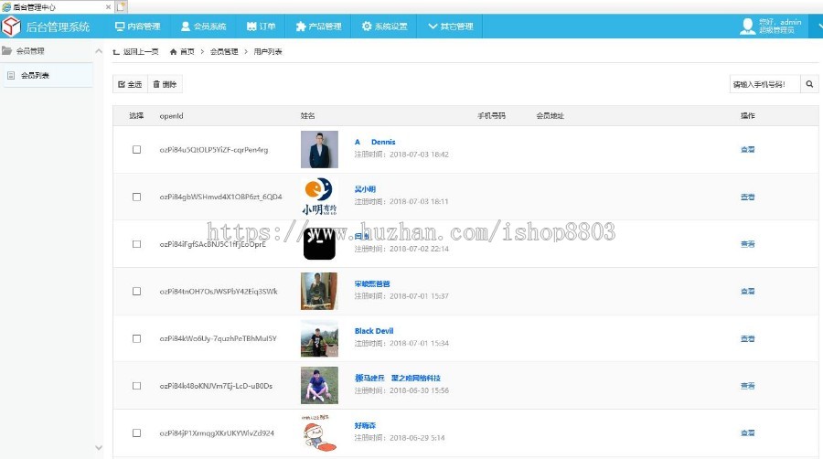Click the 删除 delete button
The width and height of the screenshot is (823, 459).
[x=165, y=84]
